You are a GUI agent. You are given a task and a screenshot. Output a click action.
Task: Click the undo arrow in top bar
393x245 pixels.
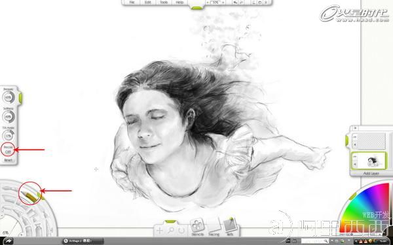click(x=235, y=2)
